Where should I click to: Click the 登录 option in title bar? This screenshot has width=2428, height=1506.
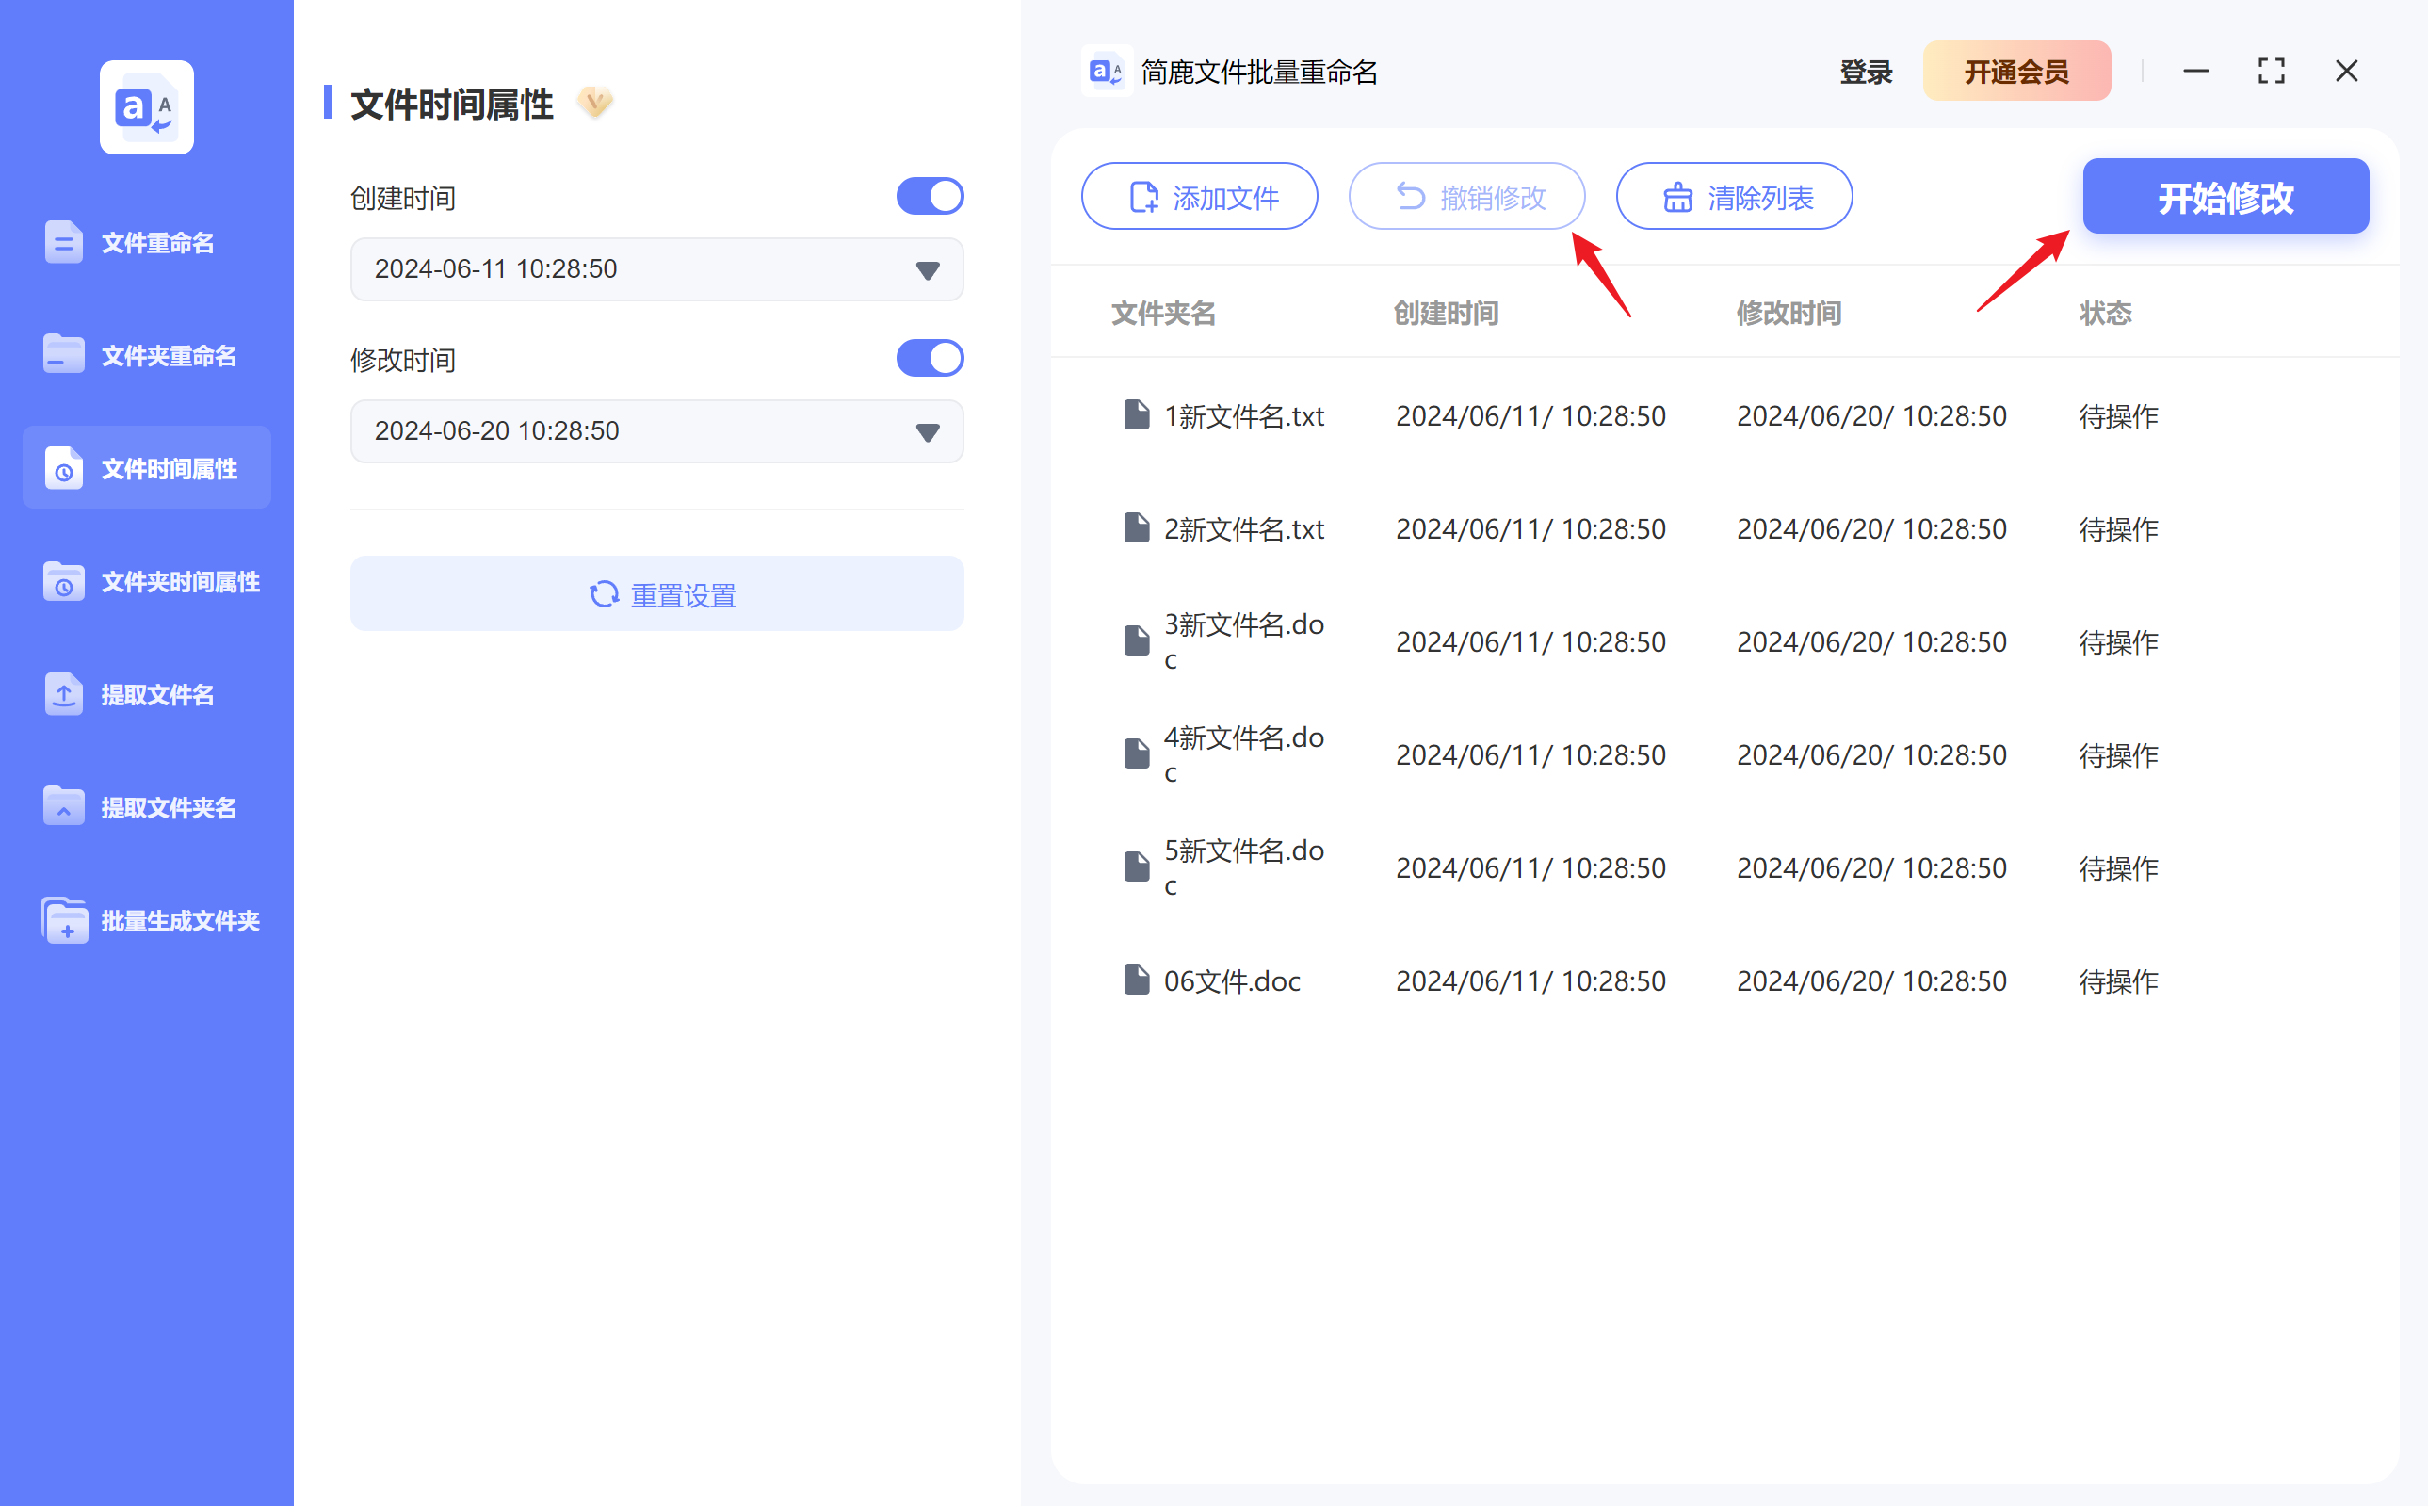pyautogui.click(x=1864, y=71)
